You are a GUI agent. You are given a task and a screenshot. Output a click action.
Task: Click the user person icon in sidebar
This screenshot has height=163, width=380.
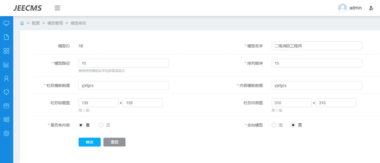coord(6,78)
